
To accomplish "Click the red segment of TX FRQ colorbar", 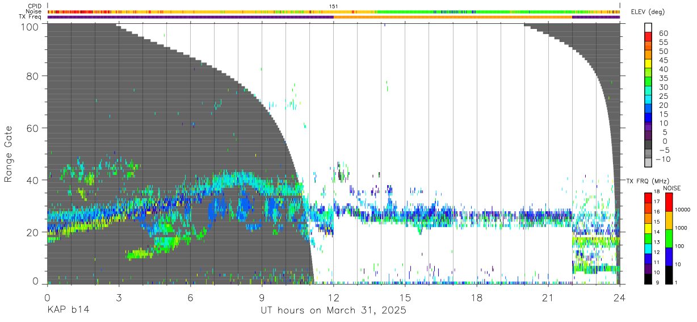I will tap(648, 198).
